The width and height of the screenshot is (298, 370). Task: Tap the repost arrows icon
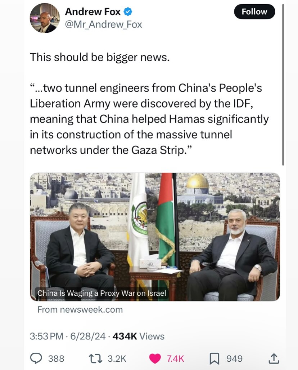coord(95,359)
